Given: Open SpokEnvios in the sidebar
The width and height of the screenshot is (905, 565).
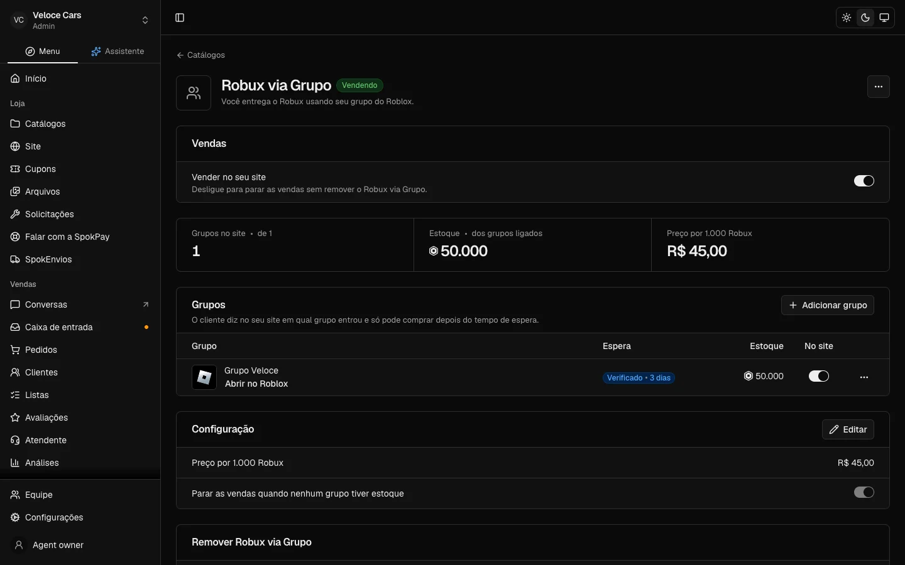Looking at the screenshot, I should coord(80,259).
